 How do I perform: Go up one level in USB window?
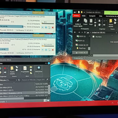click(85, 32)
